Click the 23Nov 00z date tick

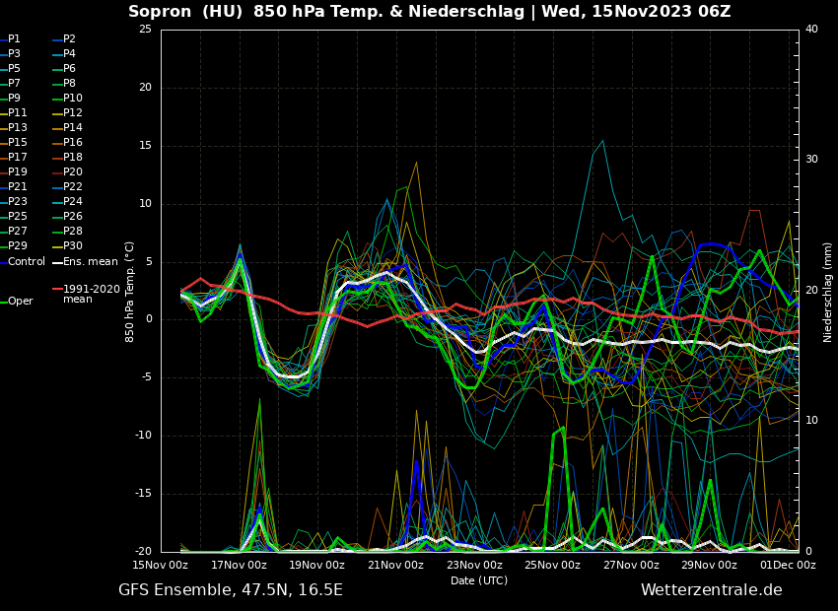point(474,565)
